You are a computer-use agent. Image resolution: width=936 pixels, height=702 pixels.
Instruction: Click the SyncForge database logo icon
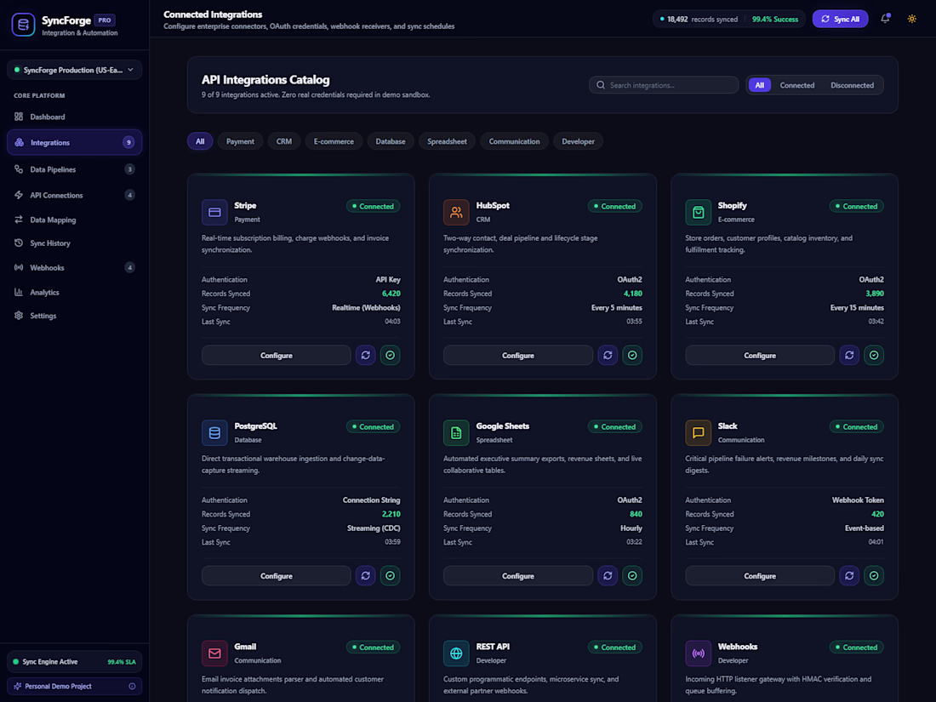click(x=23, y=25)
